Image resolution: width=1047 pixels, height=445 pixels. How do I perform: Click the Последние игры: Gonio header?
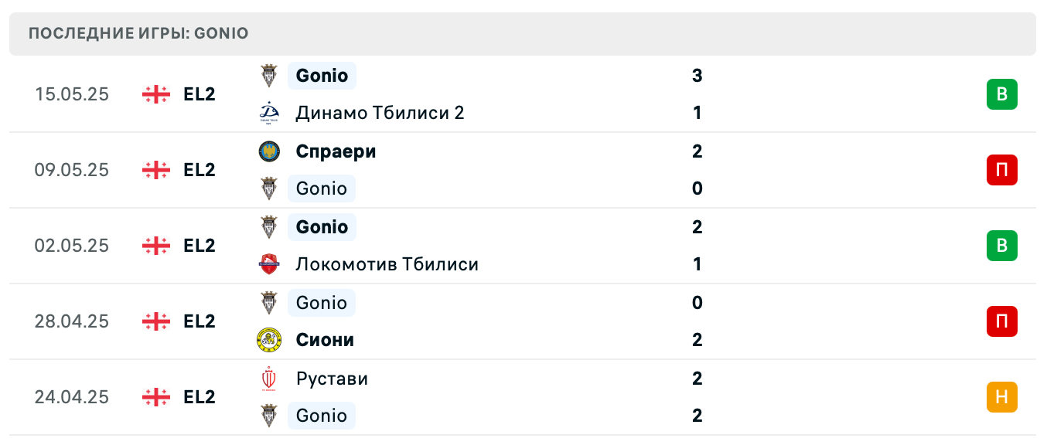point(138,34)
